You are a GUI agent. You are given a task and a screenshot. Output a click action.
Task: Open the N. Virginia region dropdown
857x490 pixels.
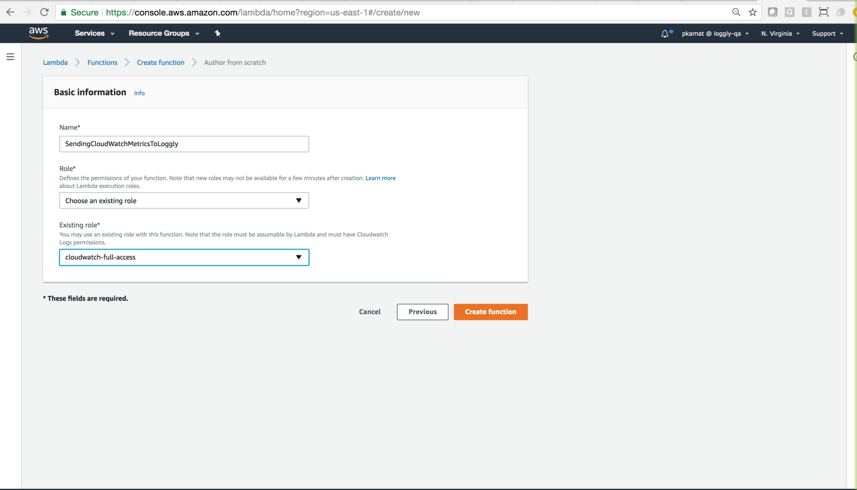pos(780,34)
